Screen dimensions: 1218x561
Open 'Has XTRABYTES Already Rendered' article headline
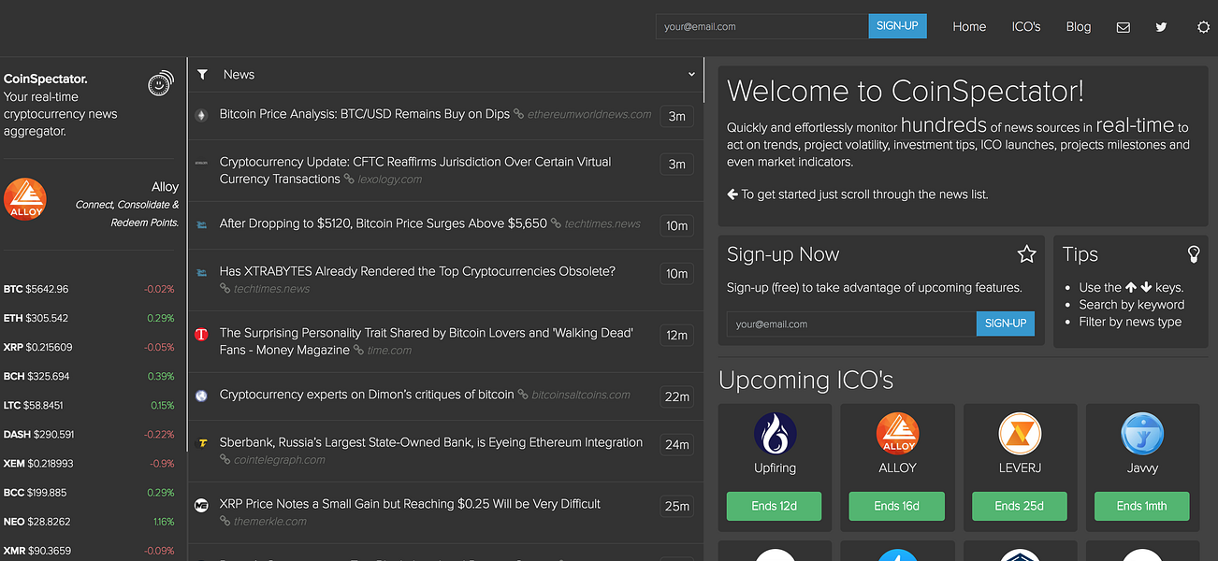[x=417, y=271]
